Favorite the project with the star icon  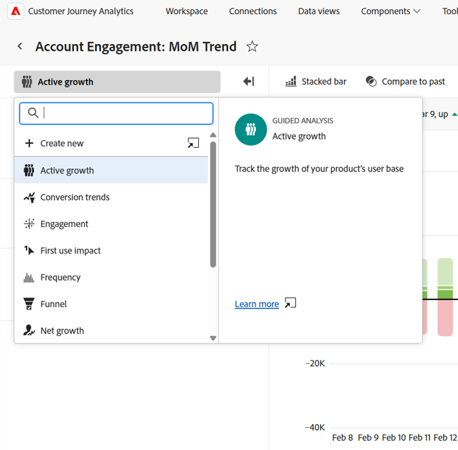coord(252,46)
